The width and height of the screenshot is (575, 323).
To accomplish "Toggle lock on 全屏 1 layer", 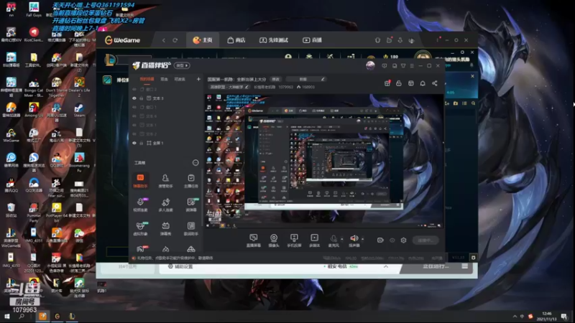I will pyautogui.click(x=141, y=143).
